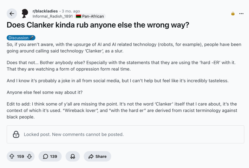
Task: Click the Pan-African user flair
Action: [x=93, y=16]
